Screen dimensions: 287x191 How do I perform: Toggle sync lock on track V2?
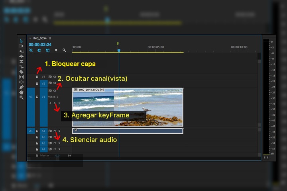click(50, 83)
